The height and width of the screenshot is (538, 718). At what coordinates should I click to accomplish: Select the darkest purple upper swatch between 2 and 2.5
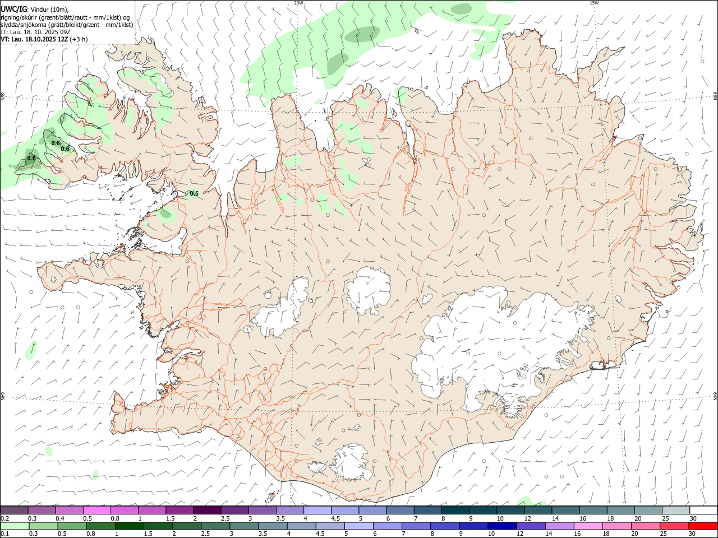(207, 510)
